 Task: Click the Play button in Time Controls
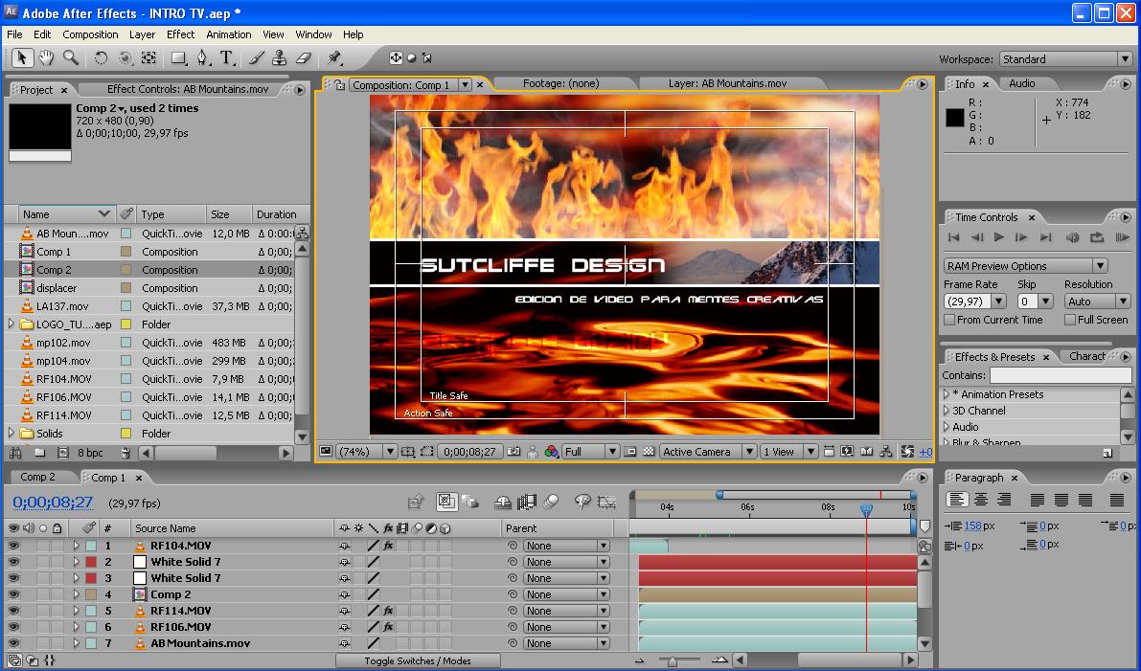[999, 237]
